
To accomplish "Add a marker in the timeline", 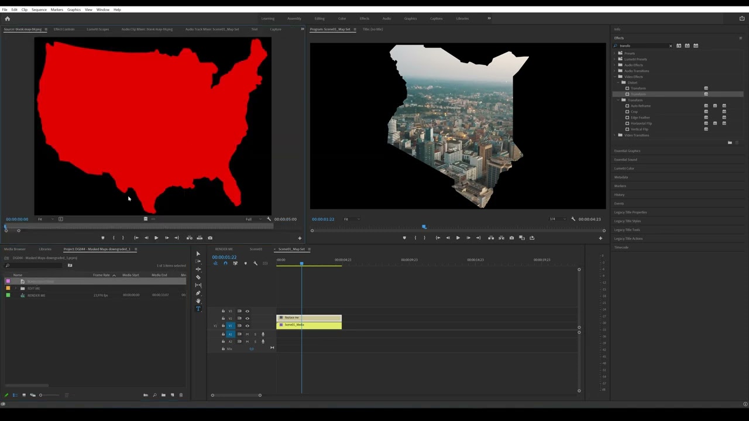I will click(245, 263).
